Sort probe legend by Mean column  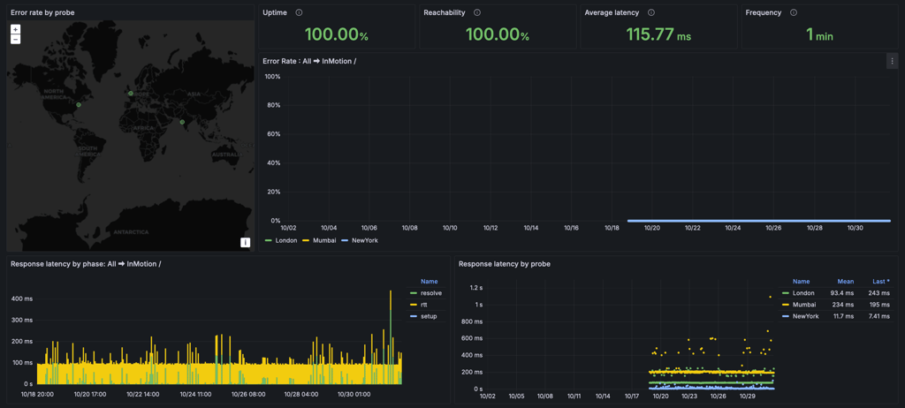[846, 282]
